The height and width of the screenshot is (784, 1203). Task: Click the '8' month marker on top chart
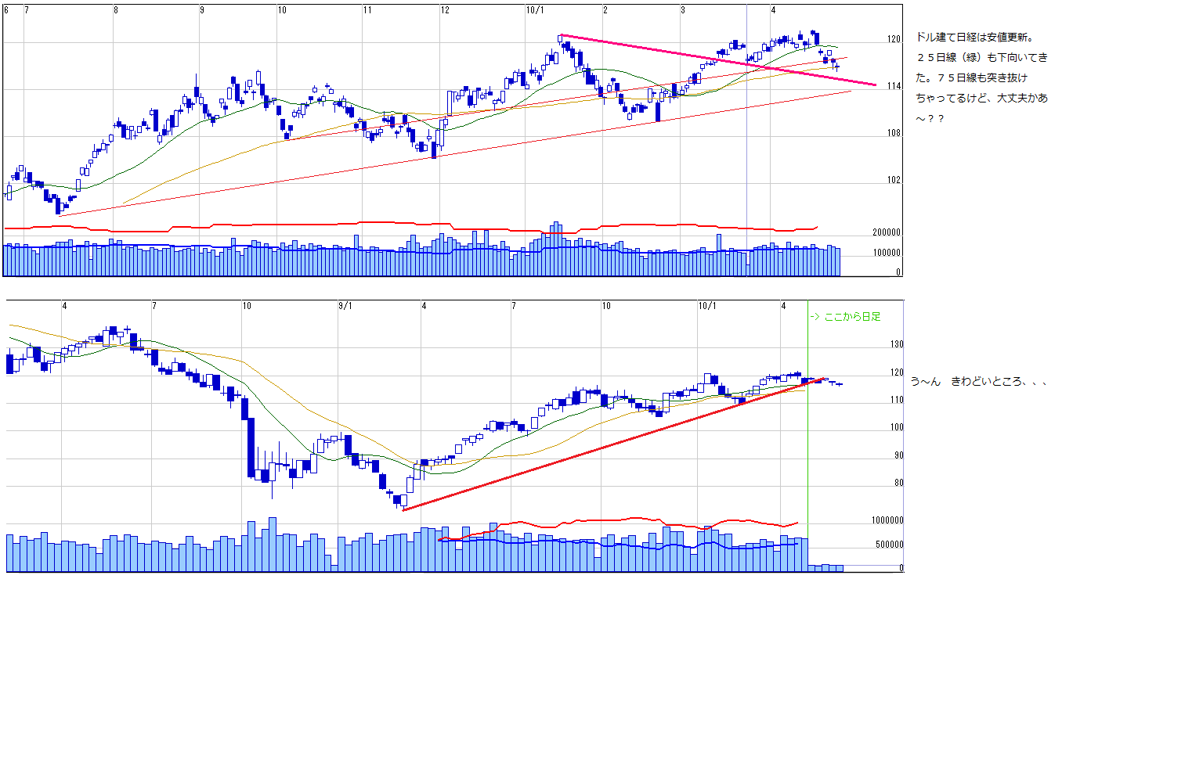(x=116, y=10)
